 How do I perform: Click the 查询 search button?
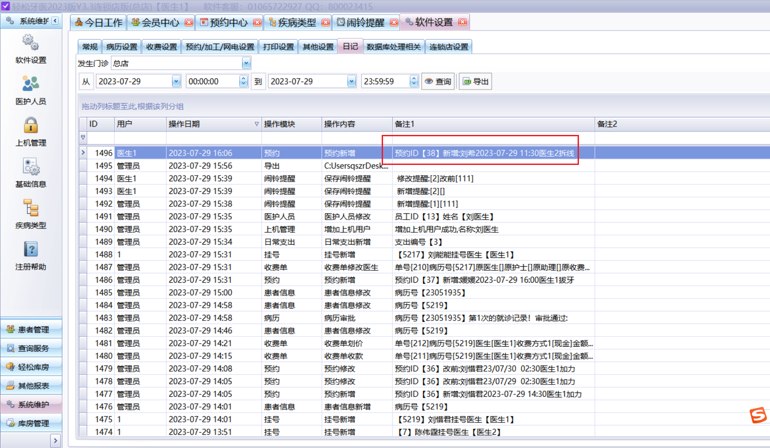pyautogui.click(x=438, y=82)
